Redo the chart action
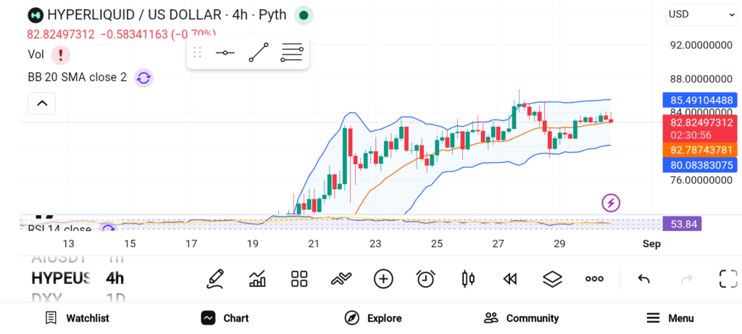The width and height of the screenshot is (742, 334). click(686, 279)
